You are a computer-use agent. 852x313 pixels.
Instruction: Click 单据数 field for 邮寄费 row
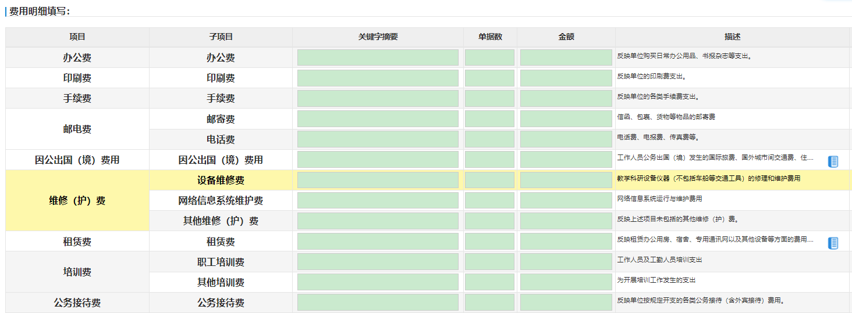point(489,119)
